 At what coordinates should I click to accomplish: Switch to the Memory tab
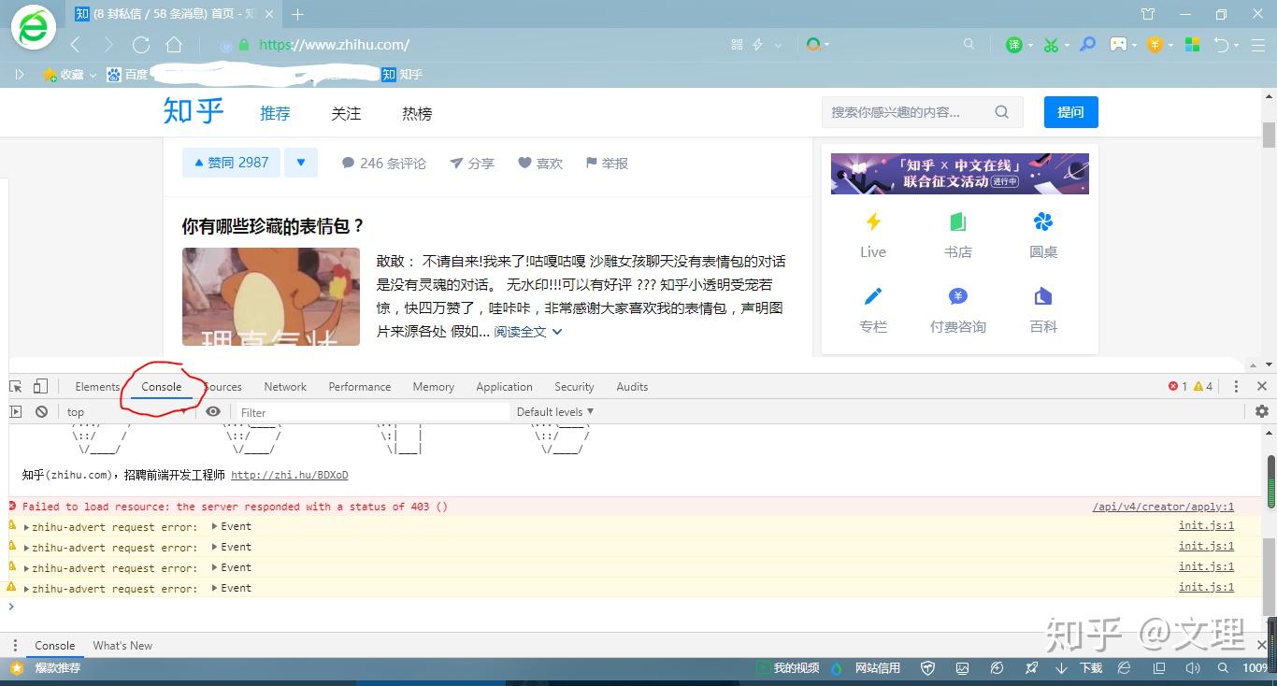click(x=434, y=386)
